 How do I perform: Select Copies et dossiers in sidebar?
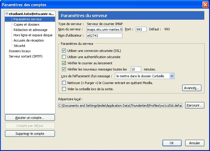[26, 24]
